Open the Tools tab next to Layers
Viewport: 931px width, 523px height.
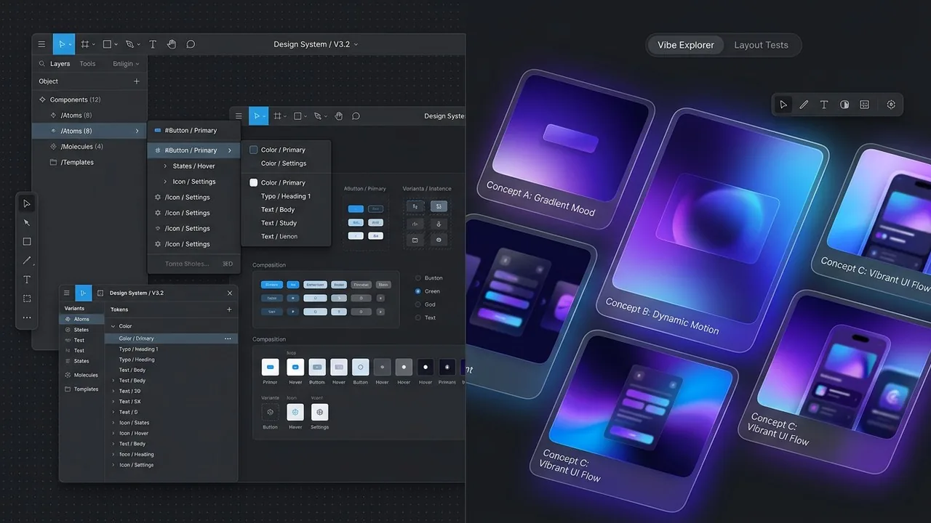(x=87, y=64)
